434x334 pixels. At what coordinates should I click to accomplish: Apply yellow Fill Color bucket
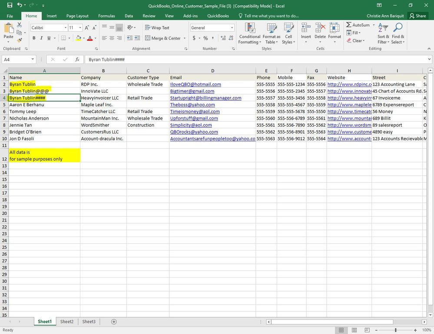tap(78, 38)
